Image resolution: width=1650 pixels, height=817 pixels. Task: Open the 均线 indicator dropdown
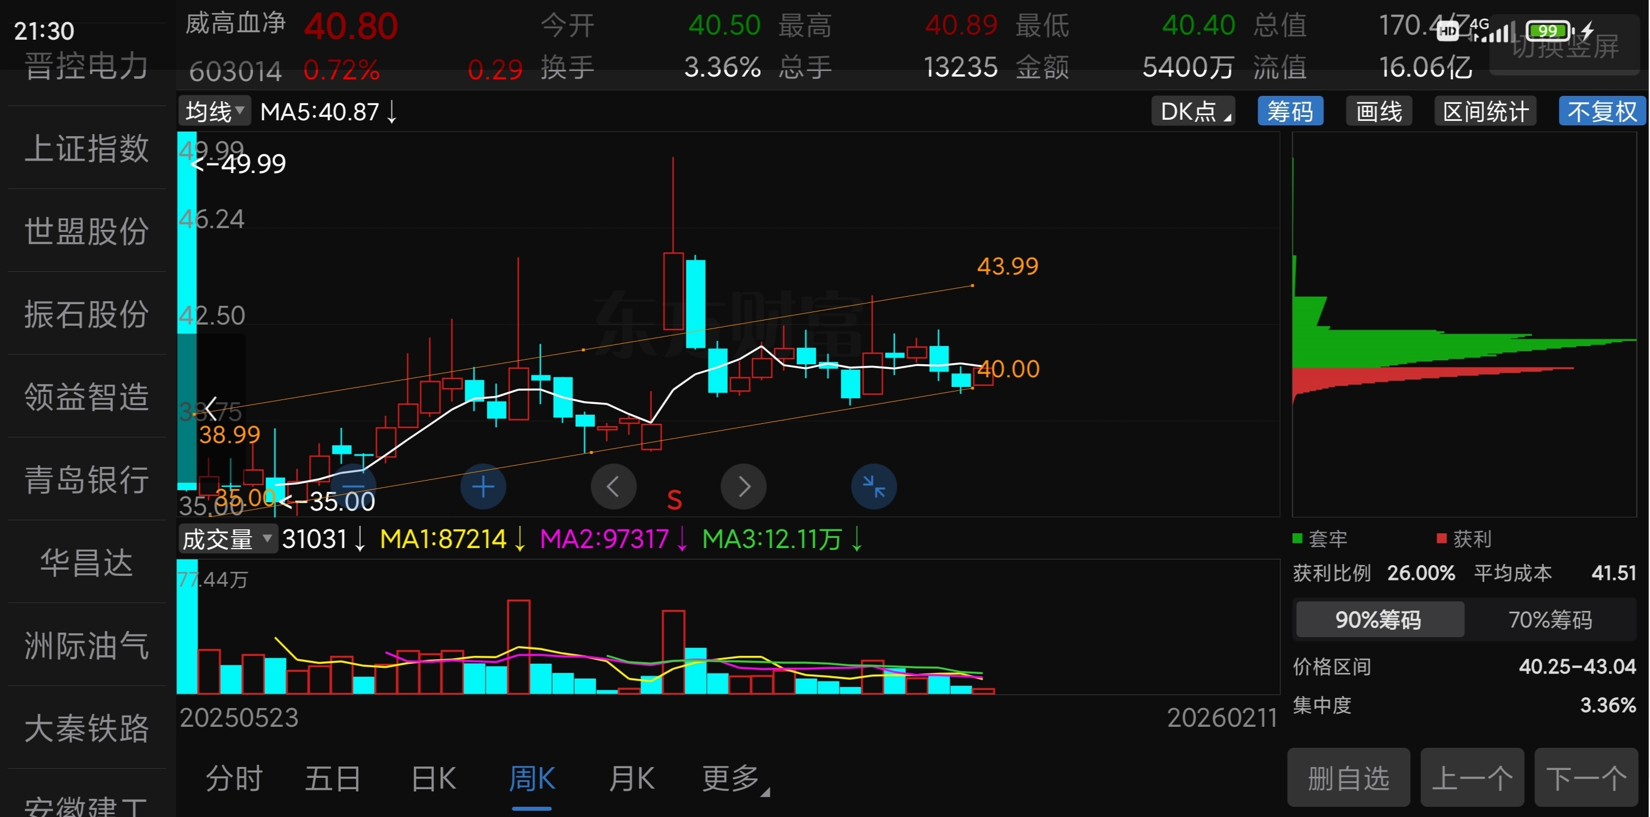[x=214, y=112]
